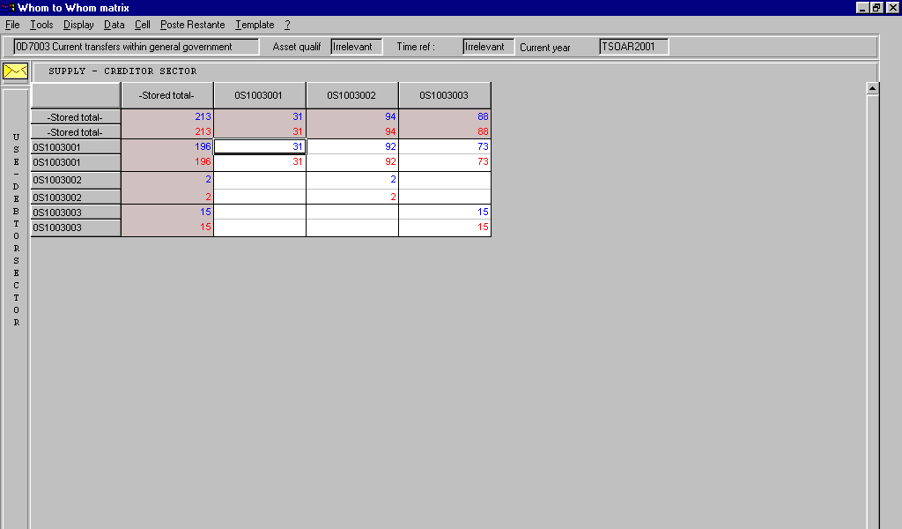This screenshot has width=902, height=529.
Task: Open the Template menu
Action: [x=255, y=25]
